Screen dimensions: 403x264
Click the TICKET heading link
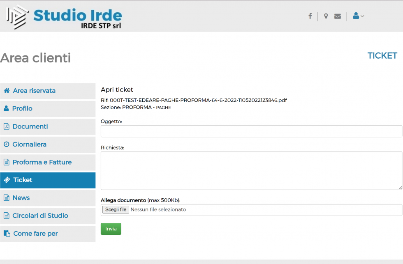(x=382, y=56)
